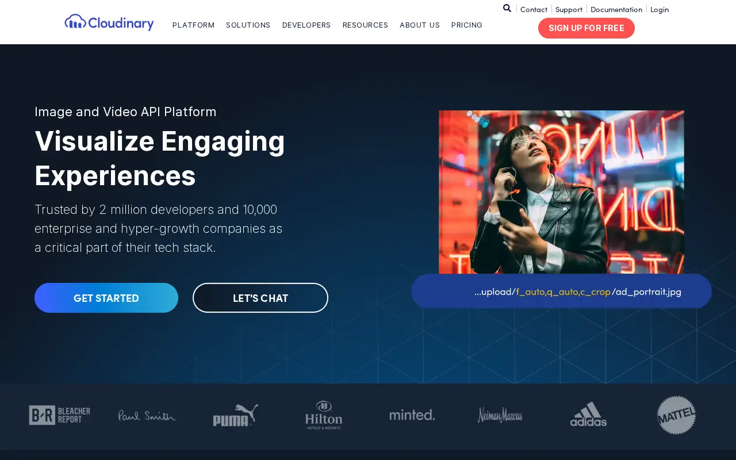Click the Bleacher Report logo

pos(60,415)
